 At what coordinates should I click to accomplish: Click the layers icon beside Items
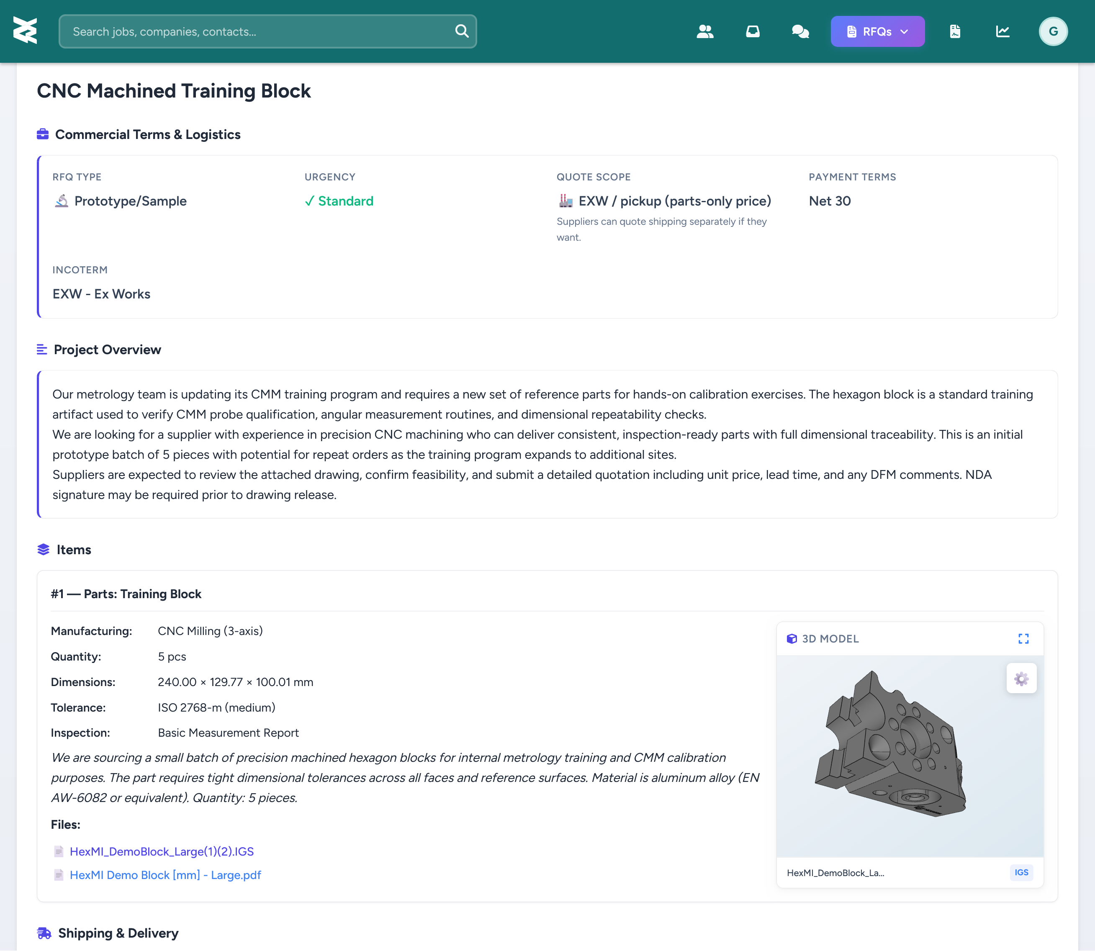pos(44,549)
